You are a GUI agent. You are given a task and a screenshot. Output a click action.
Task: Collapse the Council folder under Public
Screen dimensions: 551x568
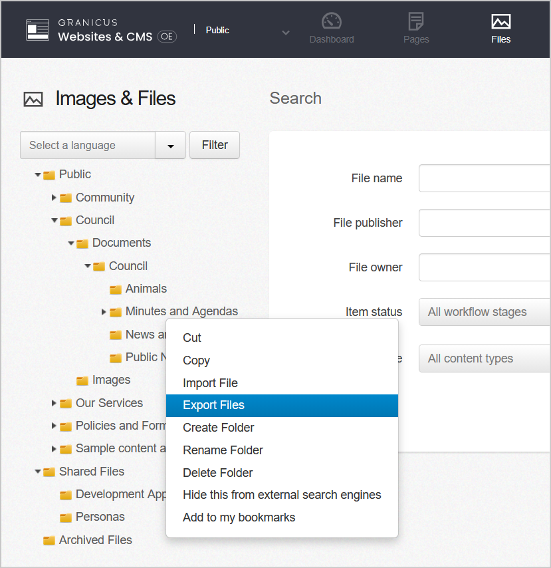point(55,220)
